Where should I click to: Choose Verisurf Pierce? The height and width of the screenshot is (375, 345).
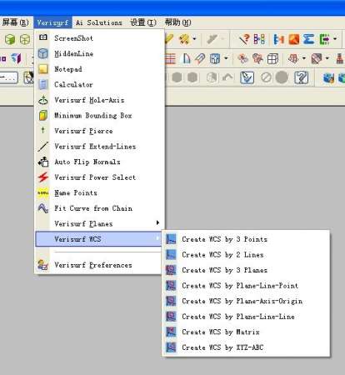tap(99, 131)
